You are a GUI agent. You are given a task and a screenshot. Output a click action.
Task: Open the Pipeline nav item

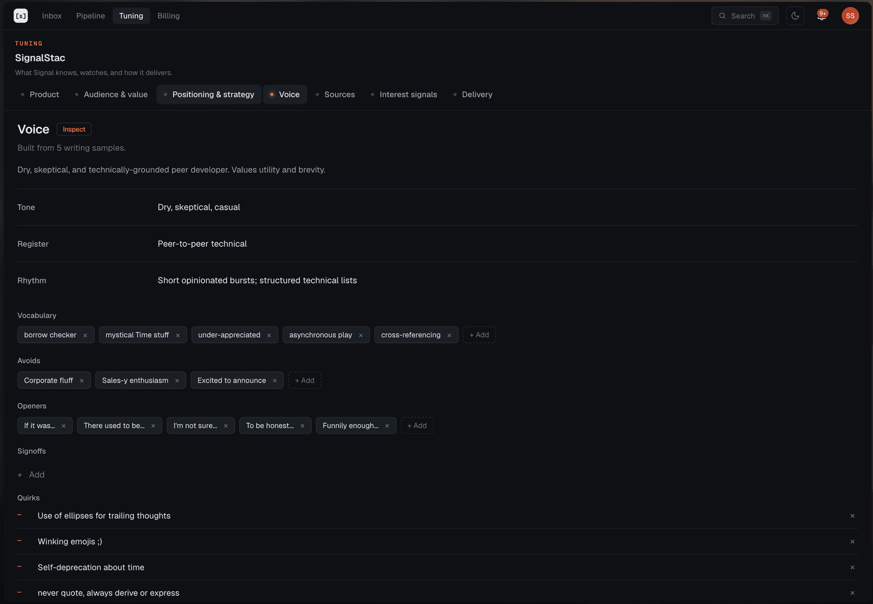click(x=91, y=16)
